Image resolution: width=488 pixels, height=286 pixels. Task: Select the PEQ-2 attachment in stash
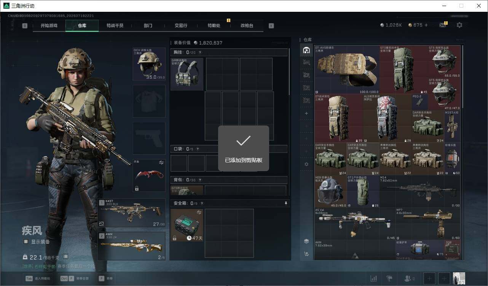pos(420,102)
